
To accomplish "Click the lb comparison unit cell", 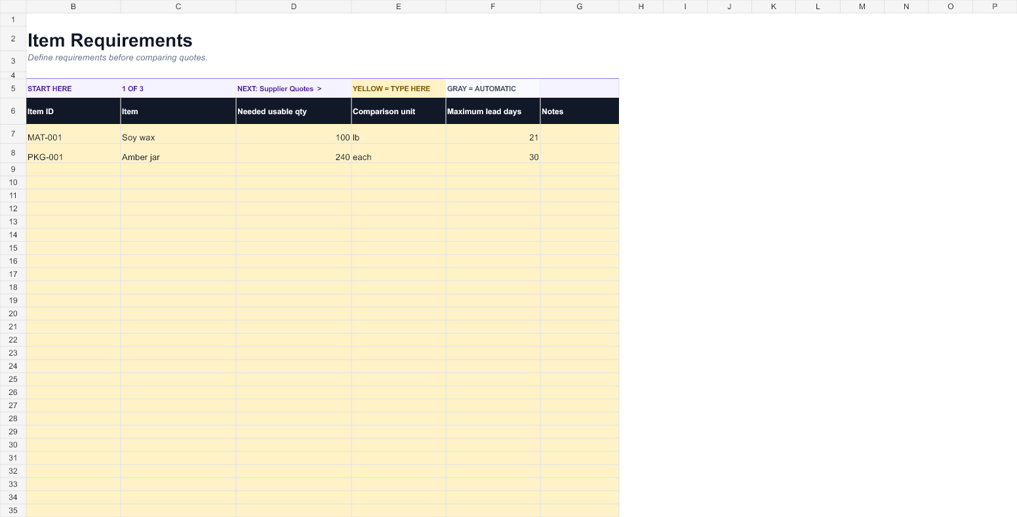I will [399, 134].
